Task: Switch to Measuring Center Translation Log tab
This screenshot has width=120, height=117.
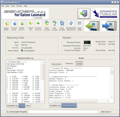Action: pos(12,106)
